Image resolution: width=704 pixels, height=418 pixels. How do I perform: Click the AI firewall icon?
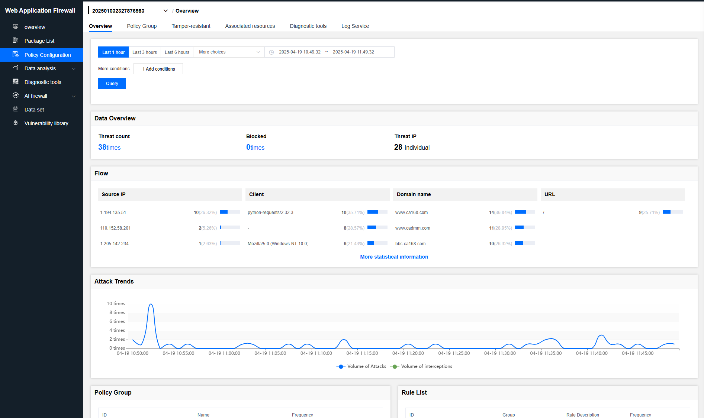coord(16,95)
